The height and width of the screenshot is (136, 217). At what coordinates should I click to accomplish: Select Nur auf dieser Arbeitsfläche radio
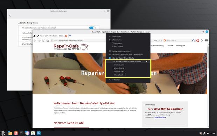click(x=110, y=58)
